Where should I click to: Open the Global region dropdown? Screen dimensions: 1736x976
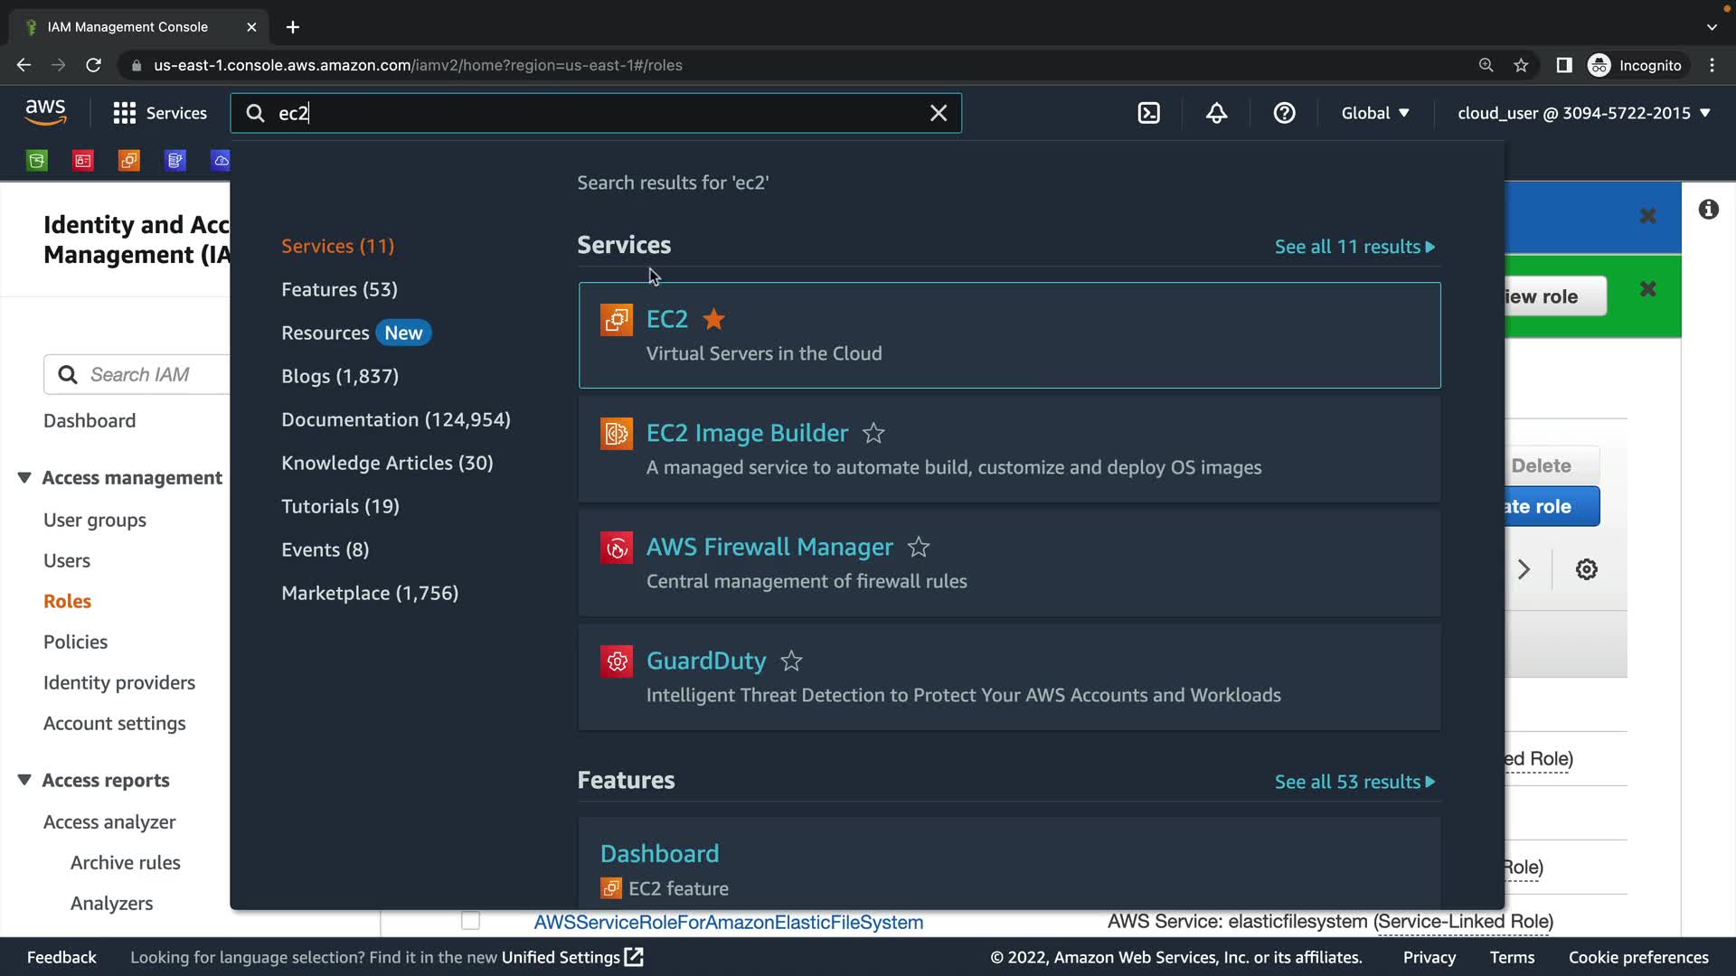tap(1374, 113)
